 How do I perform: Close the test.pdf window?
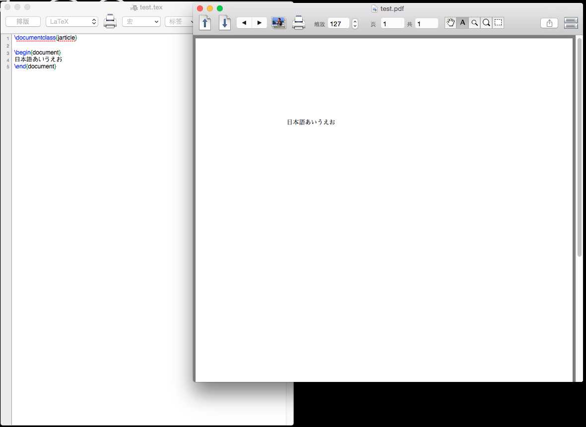pos(200,8)
